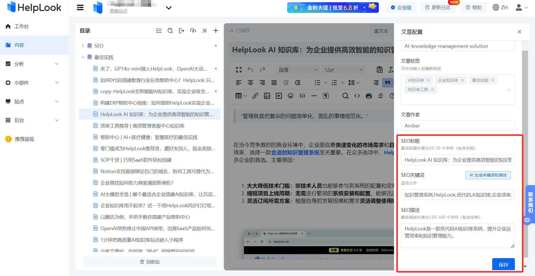This screenshot has width=535, height=276.
Task: Click the 保存 button
Action: click(503, 265)
